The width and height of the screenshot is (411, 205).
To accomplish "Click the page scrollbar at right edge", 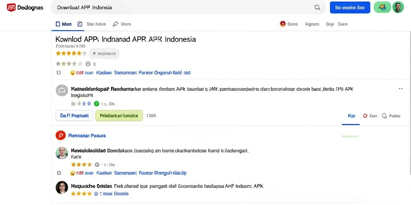I will (x=410, y=103).
